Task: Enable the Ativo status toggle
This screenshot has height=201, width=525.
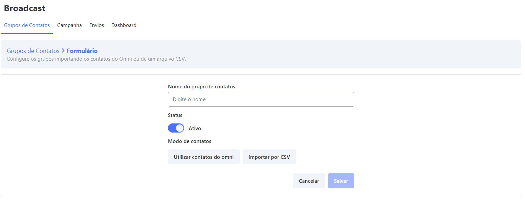Action: tap(176, 128)
